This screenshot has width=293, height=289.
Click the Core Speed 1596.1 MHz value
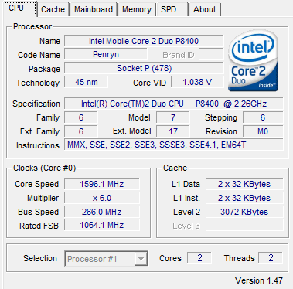pyautogui.click(x=102, y=184)
